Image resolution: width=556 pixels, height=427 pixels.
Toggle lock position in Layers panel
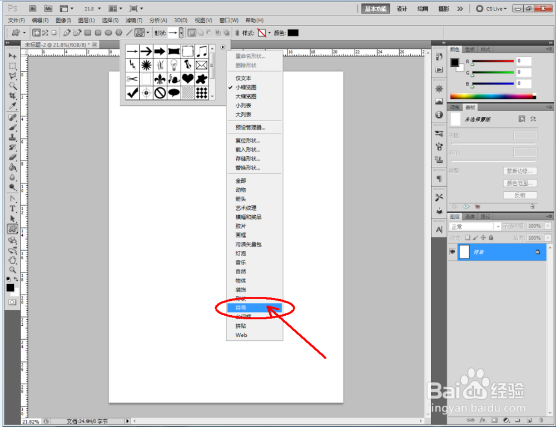pyautogui.click(x=483, y=237)
